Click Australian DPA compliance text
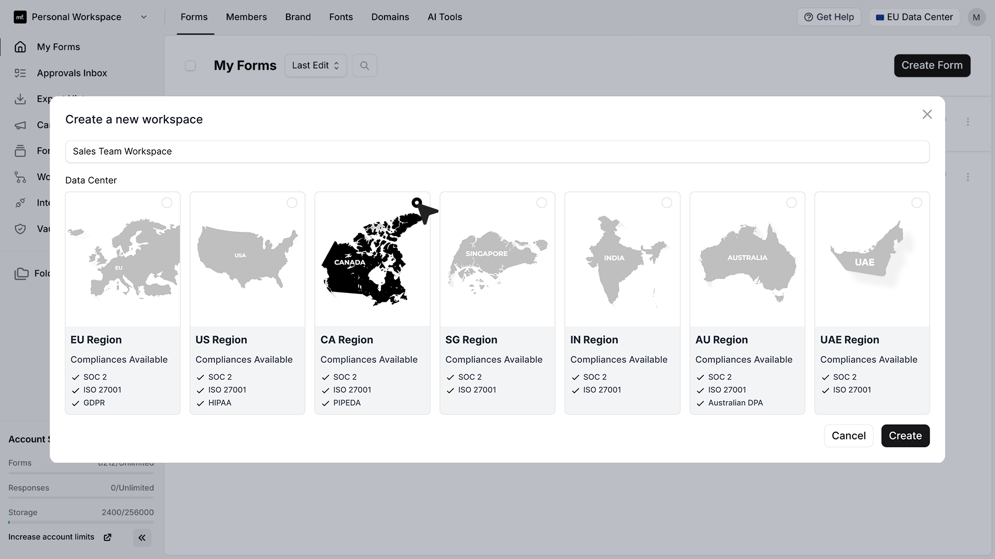The height and width of the screenshot is (559, 995). 735,403
